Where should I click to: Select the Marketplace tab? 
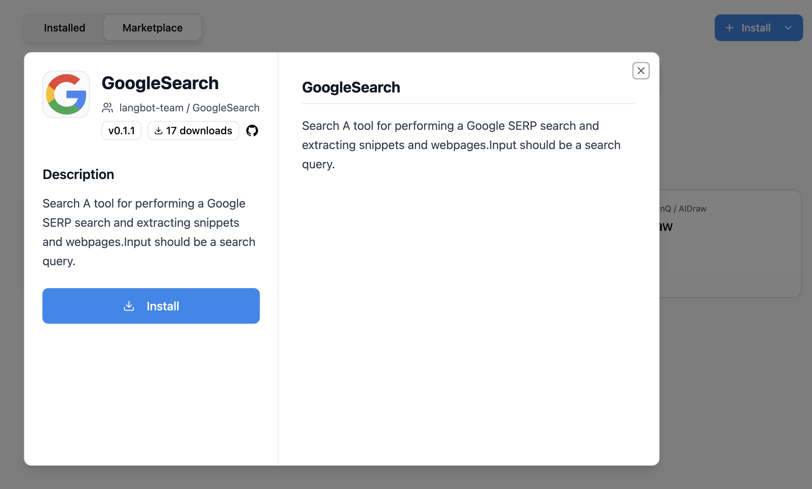[152, 28]
